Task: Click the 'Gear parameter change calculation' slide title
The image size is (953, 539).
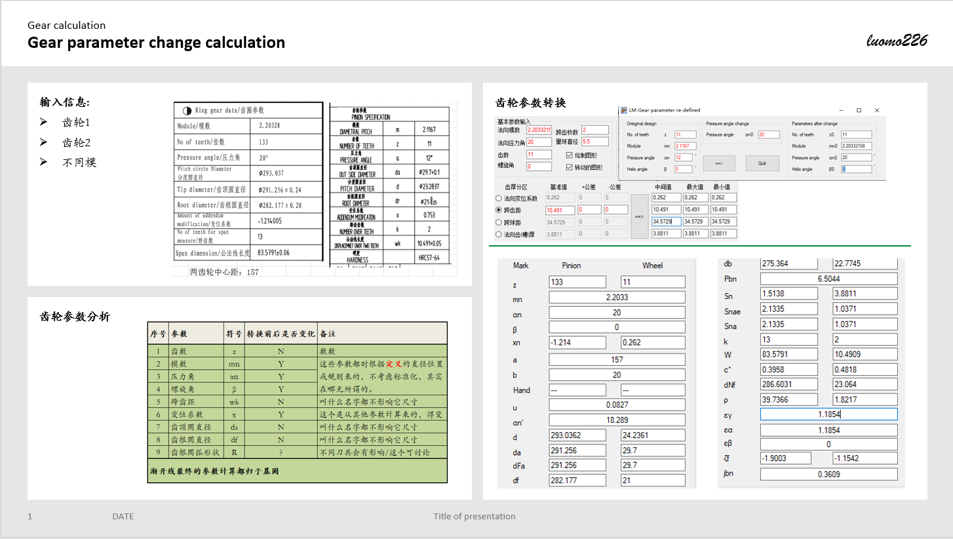Action: (156, 43)
